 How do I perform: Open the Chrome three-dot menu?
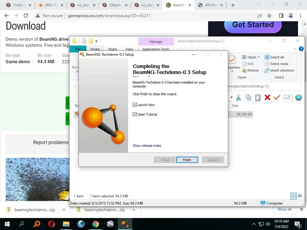click(300, 16)
